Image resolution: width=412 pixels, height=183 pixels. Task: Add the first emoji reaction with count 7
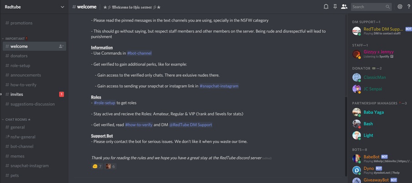[97, 166]
